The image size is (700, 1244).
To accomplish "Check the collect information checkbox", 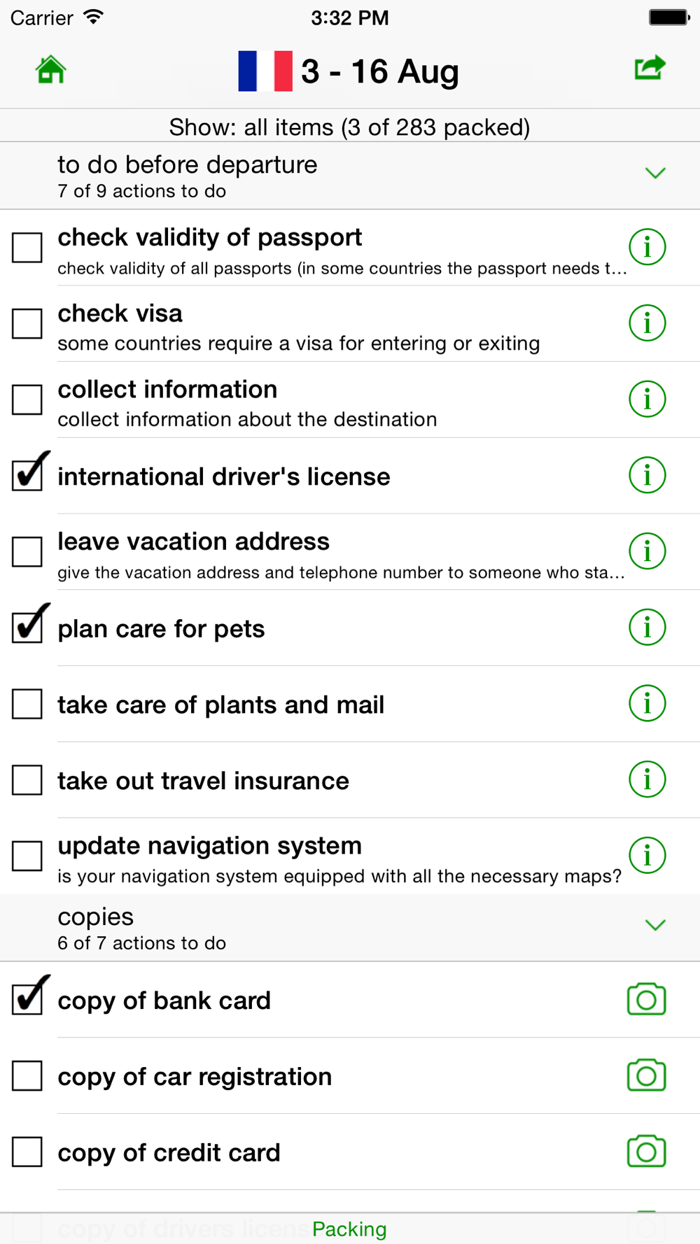I will (x=27, y=400).
